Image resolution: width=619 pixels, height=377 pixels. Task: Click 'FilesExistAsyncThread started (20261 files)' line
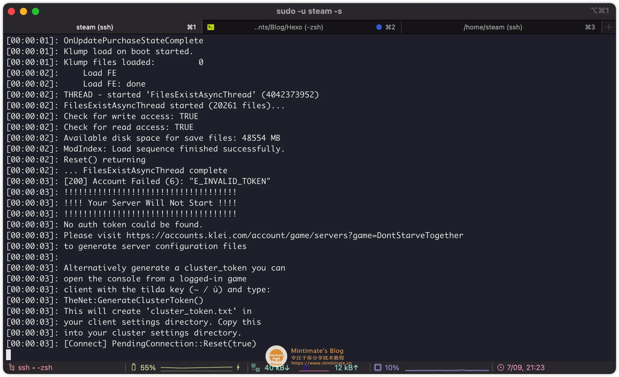click(174, 106)
